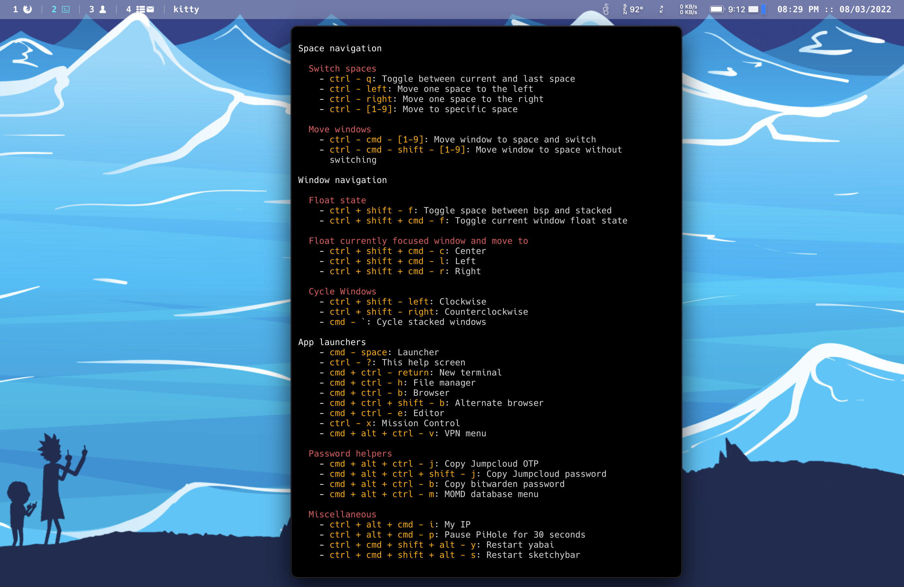Screen dimensions: 904x587
Task: Click the mail envelope icon in the bar
Action: (x=150, y=9)
